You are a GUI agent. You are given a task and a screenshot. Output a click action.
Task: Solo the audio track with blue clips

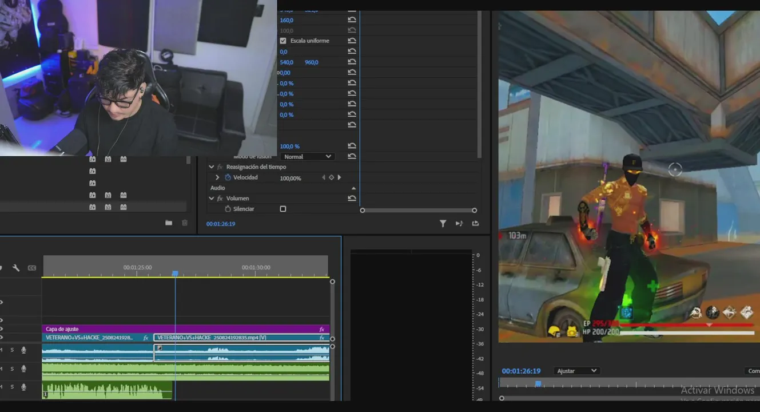(x=12, y=350)
